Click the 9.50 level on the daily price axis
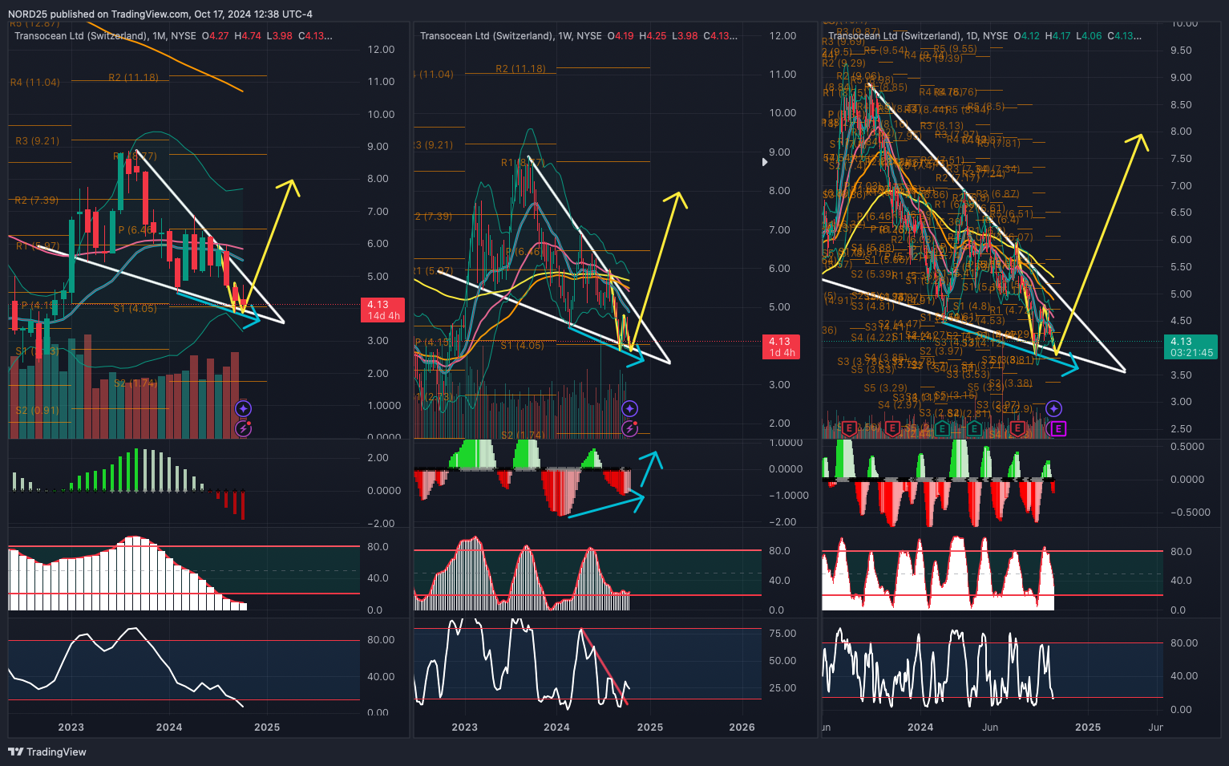Screen dimensions: 1229x766 tap(1181, 51)
